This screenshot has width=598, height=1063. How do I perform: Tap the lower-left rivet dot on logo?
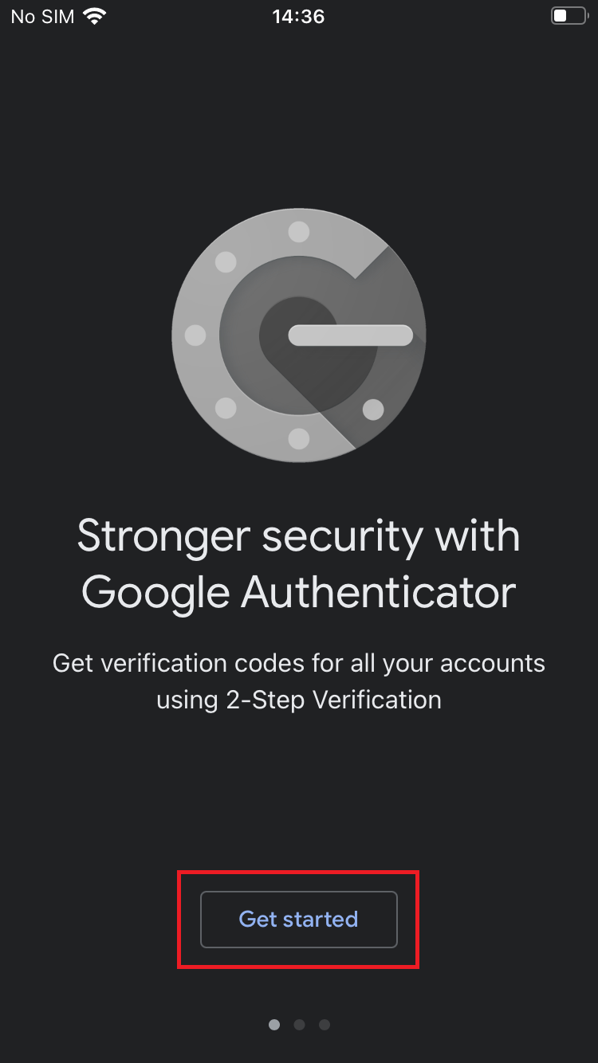click(x=226, y=408)
